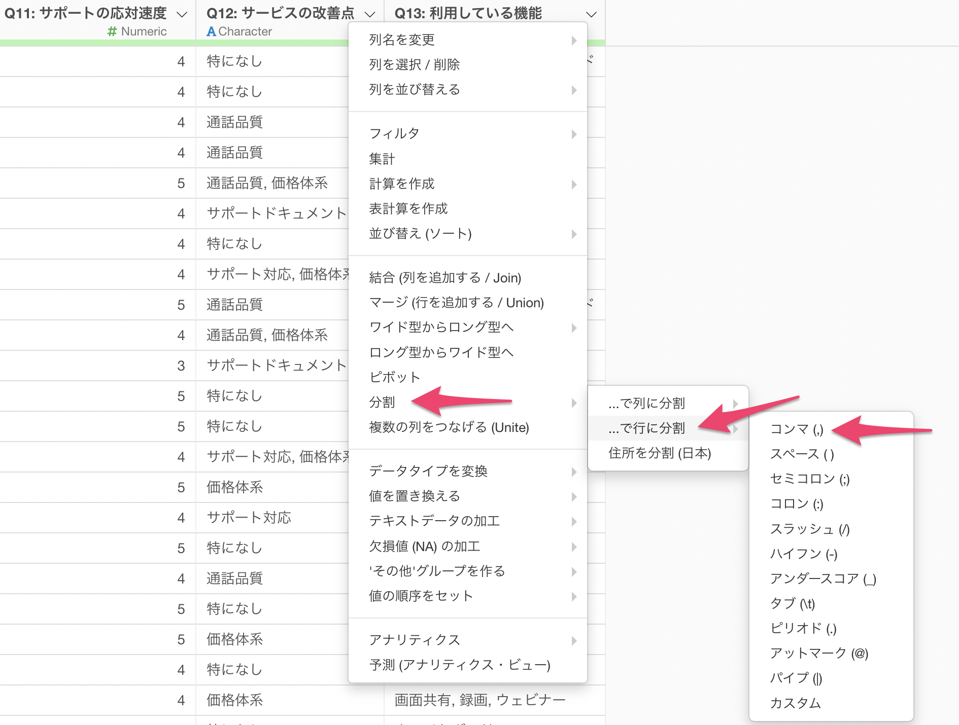
Task: Select セミコロン (;) separator
Action: pyautogui.click(x=831, y=479)
